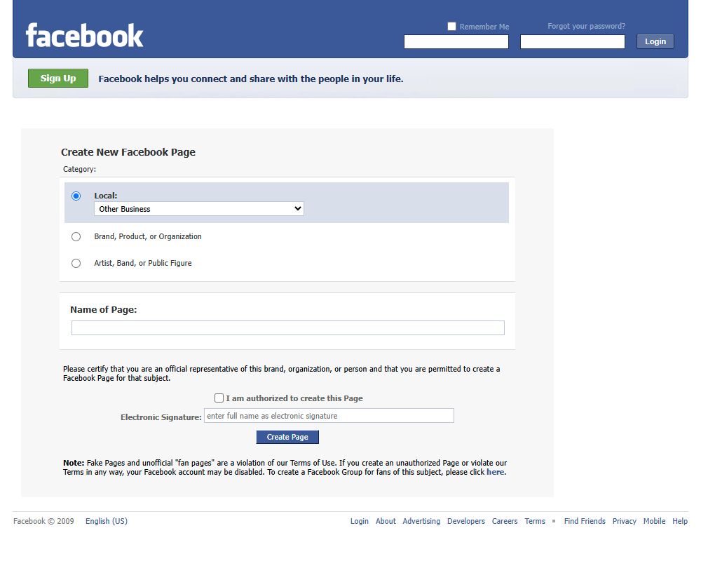Open the footer Privacy link
Image resolution: width=701 pixels, height=561 pixels.
pyautogui.click(x=624, y=521)
